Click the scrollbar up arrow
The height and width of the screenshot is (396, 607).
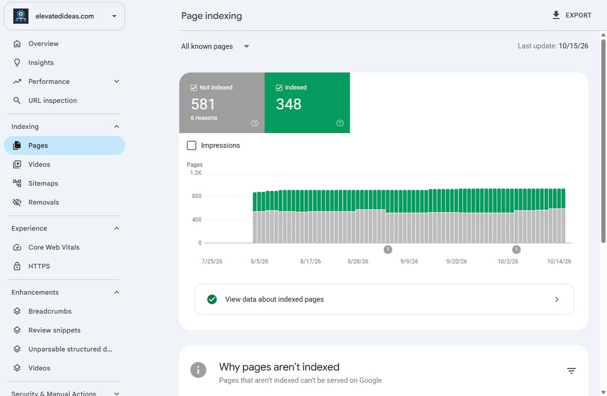pos(603,35)
